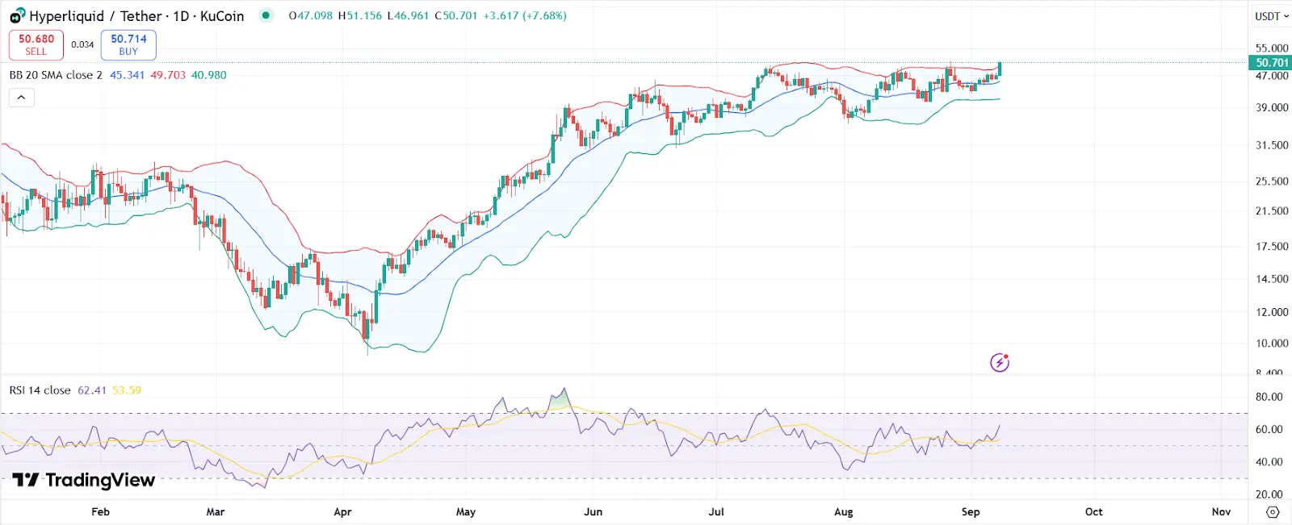Click the Mar label on time axis

pos(216,512)
